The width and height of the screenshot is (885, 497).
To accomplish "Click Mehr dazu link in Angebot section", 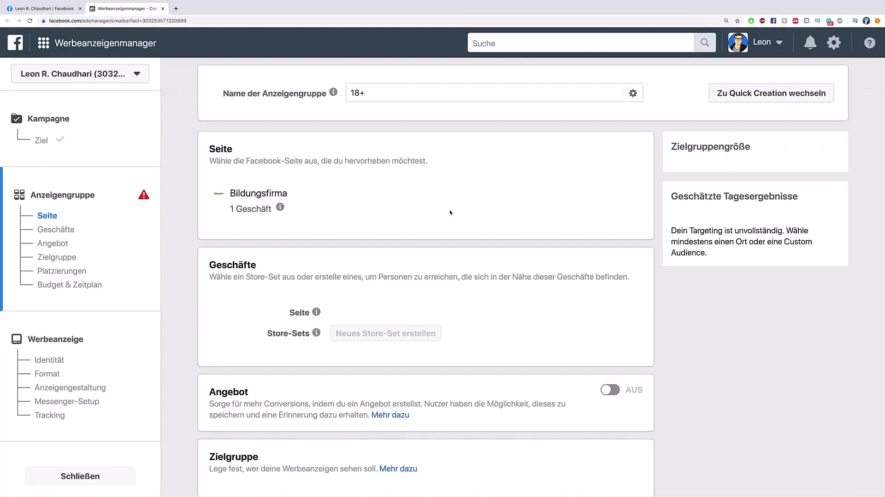I will coord(390,415).
